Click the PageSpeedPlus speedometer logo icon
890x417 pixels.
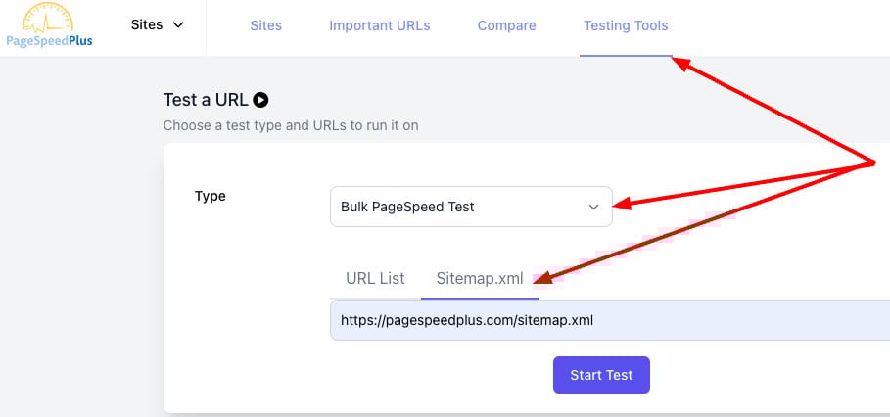(x=49, y=17)
